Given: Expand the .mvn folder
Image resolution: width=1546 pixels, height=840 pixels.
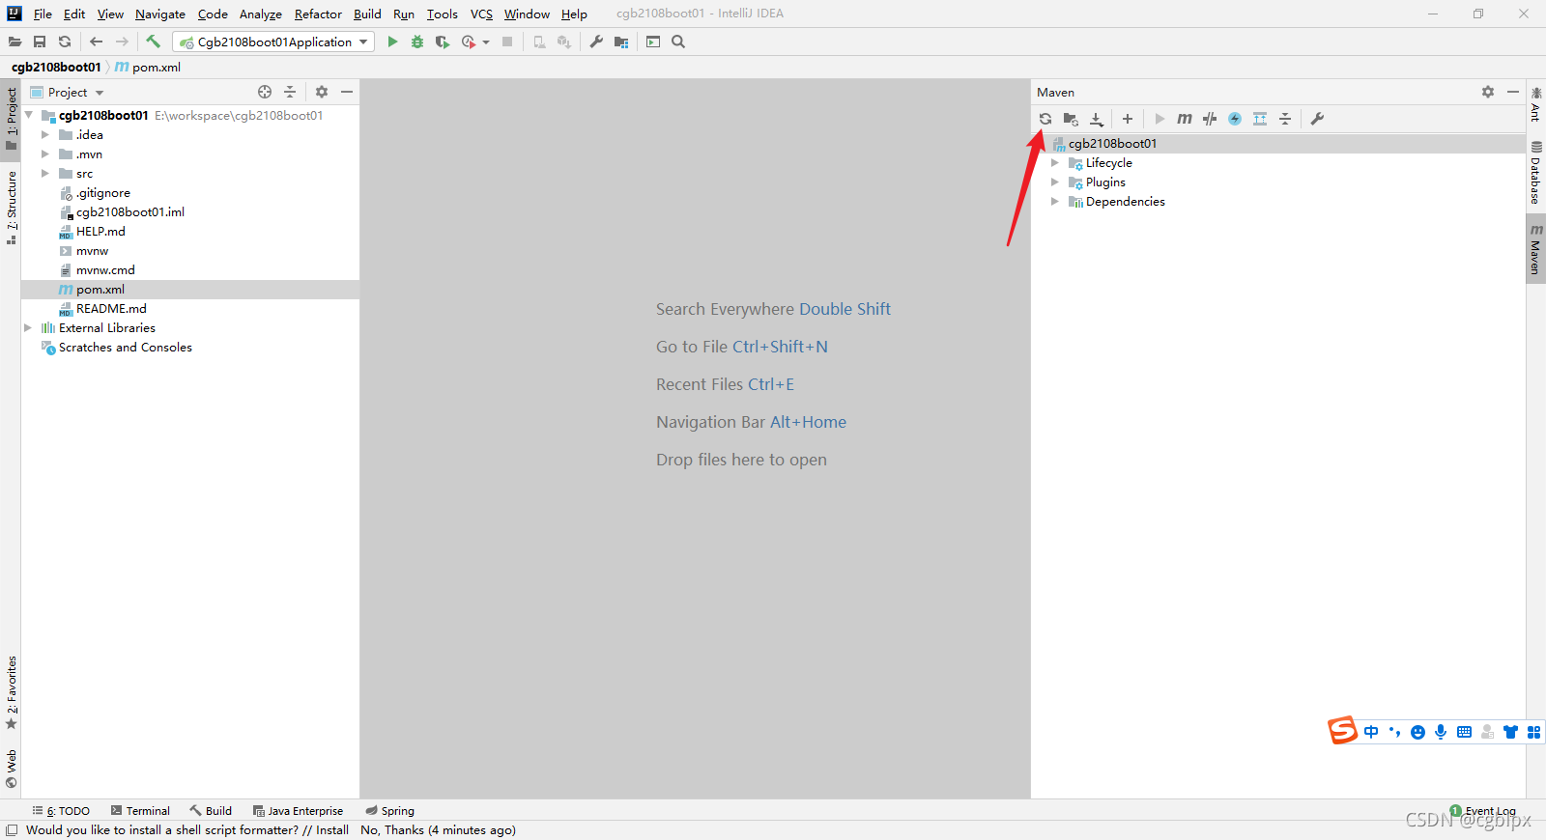Looking at the screenshot, I should coord(44,154).
